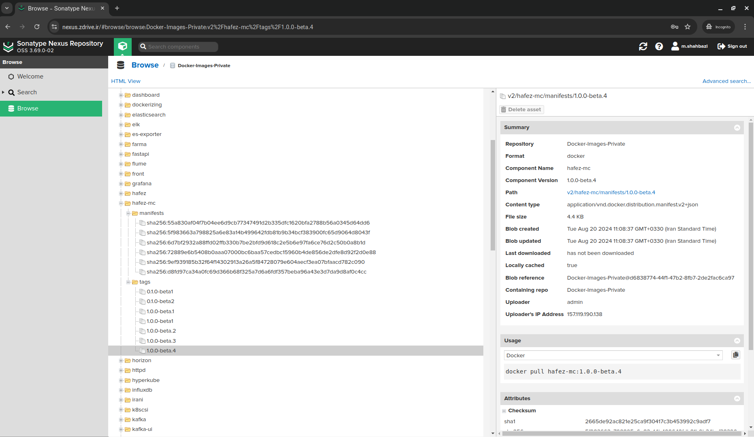This screenshot has height=437, width=754.
Task: Open the browser three-dot menu
Action: (745, 27)
